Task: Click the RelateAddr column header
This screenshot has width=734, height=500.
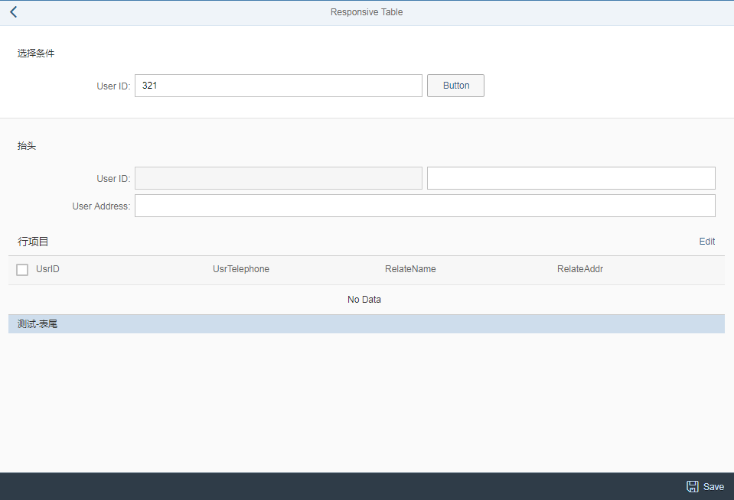Action: click(580, 269)
